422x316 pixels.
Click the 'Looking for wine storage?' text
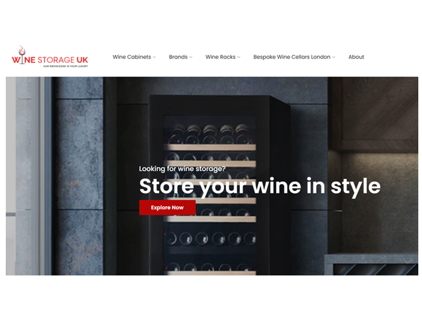click(182, 169)
